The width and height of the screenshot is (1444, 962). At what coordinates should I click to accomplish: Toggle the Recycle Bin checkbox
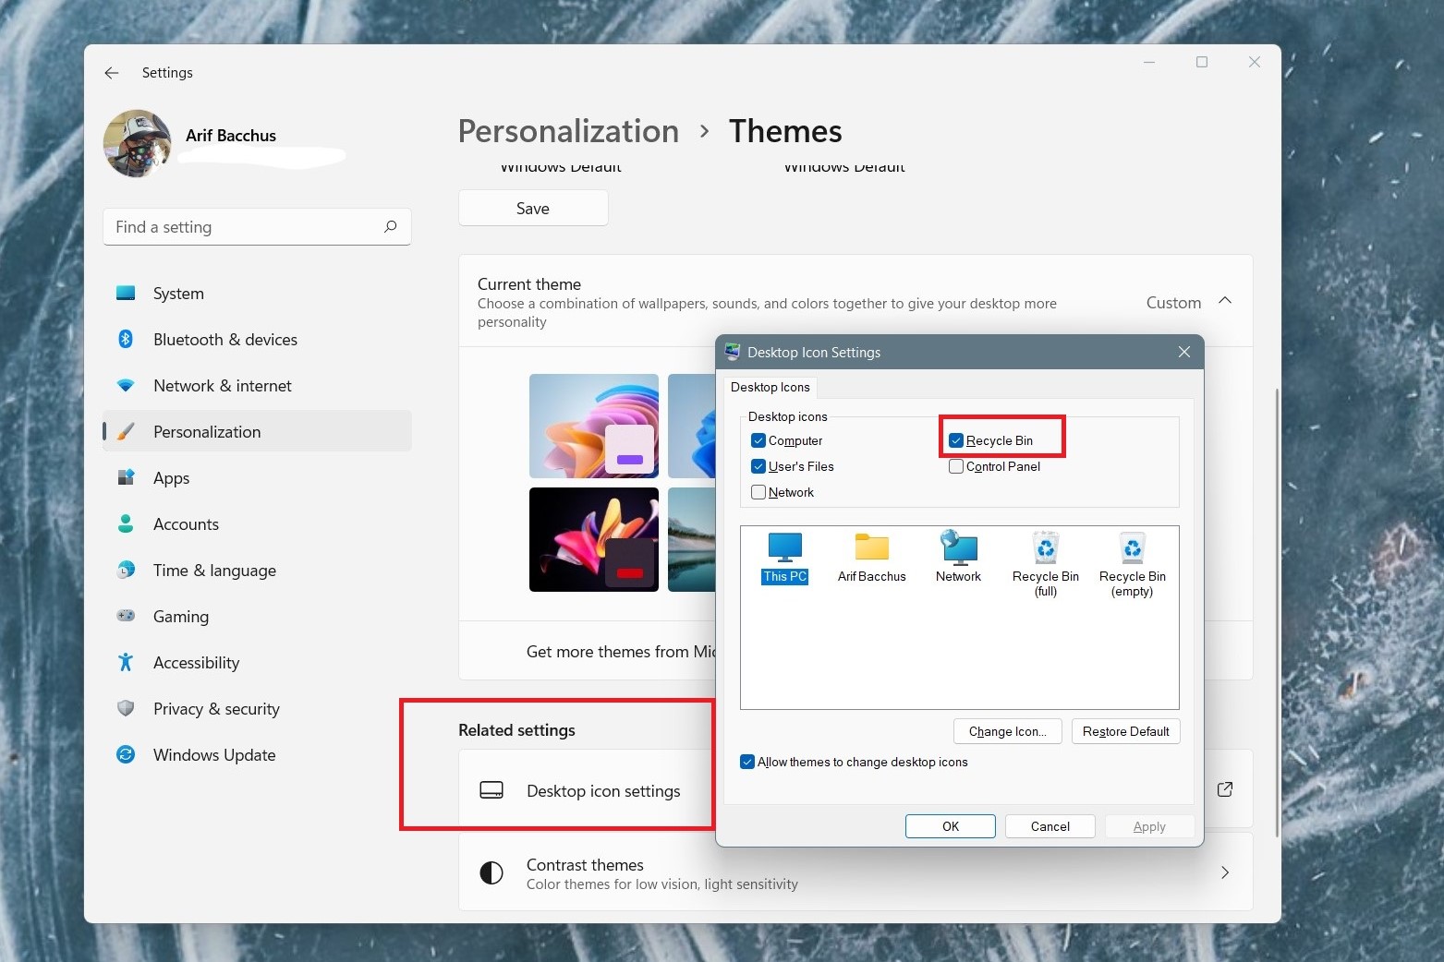[956, 440]
